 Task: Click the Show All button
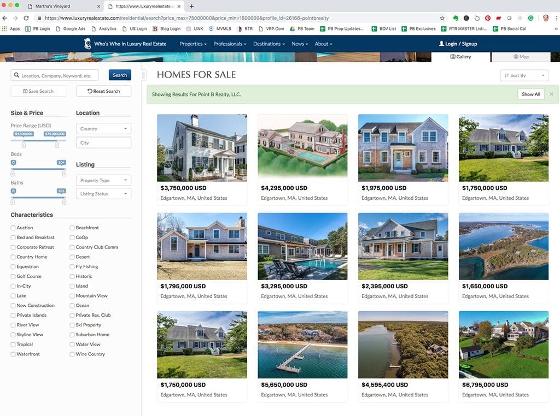click(x=530, y=94)
